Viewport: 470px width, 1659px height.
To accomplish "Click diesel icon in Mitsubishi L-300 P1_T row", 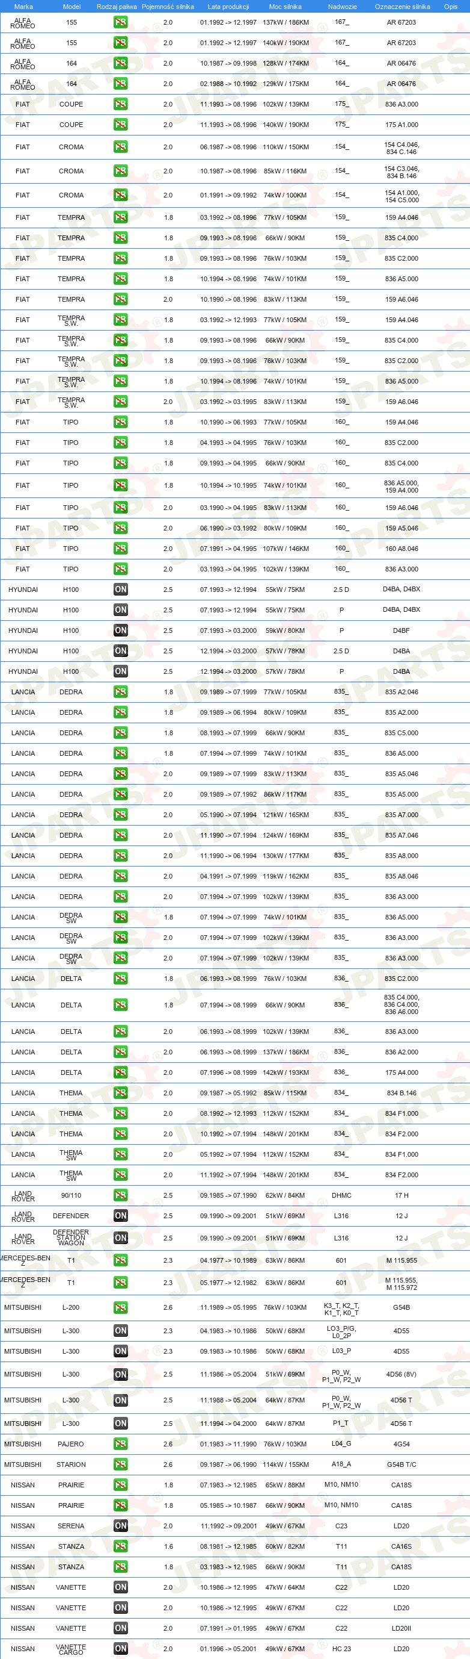I will (120, 1424).
